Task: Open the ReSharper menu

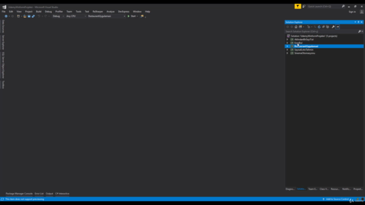Action: tap(98, 11)
